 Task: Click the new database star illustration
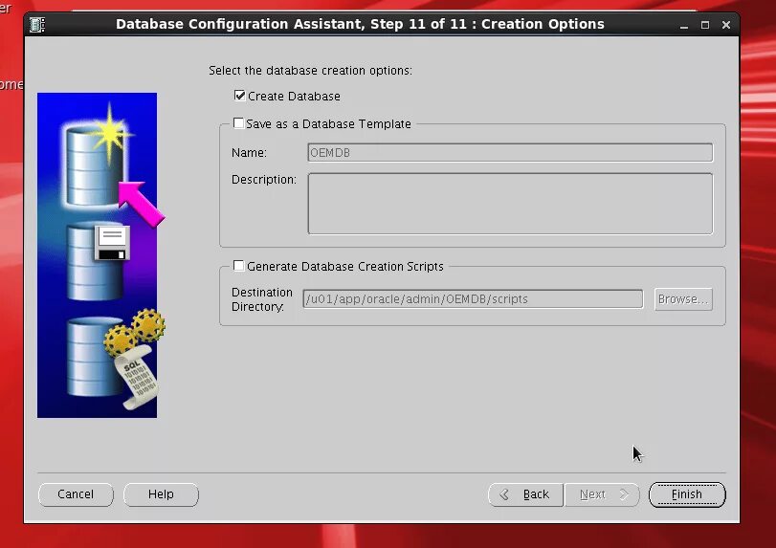(x=98, y=158)
